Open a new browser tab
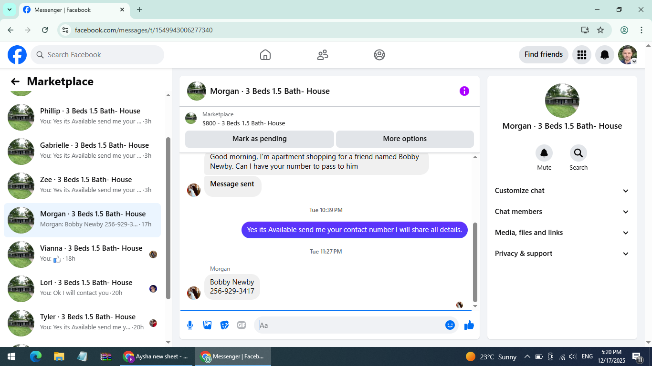Image resolution: width=652 pixels, height=366 pixels. [x=139, y=10]
